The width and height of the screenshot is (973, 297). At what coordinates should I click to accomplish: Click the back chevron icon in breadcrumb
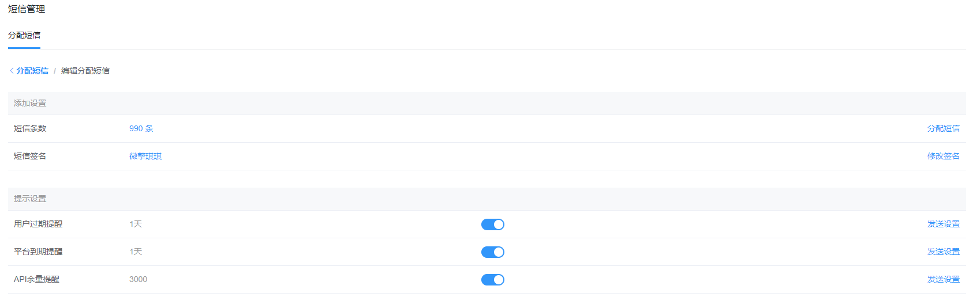[12, 71]
